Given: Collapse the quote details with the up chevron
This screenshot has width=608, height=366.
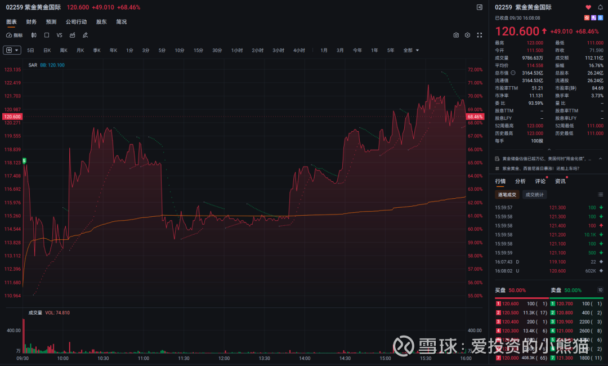Looking at the screenshot, I should pos(549,149).
